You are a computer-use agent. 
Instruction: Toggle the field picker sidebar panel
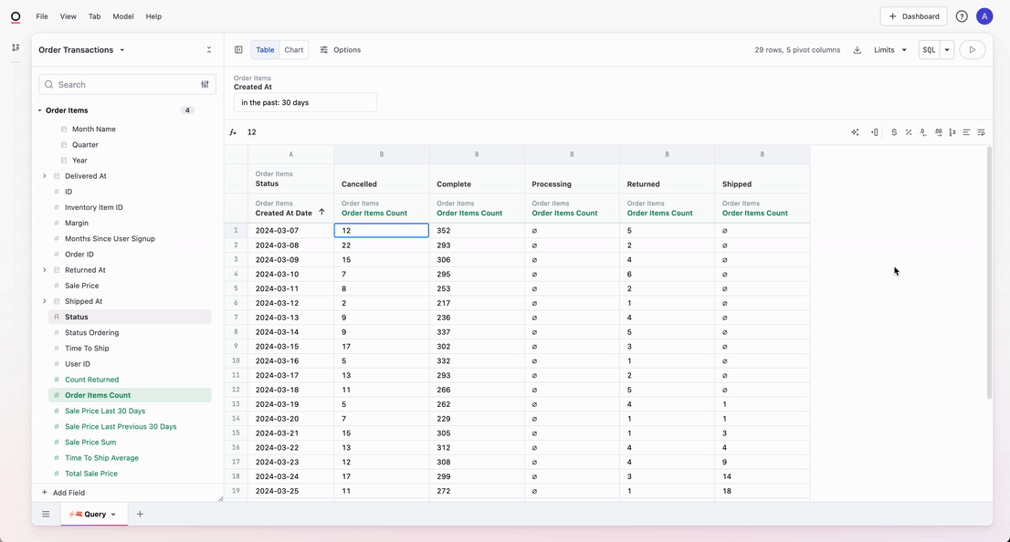[x=238, y=50]
